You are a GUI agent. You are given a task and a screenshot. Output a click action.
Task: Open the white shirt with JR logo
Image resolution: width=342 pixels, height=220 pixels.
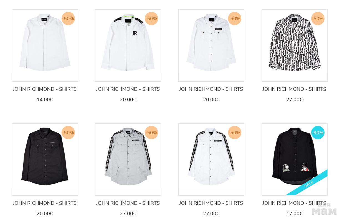[x=128, y=46]
